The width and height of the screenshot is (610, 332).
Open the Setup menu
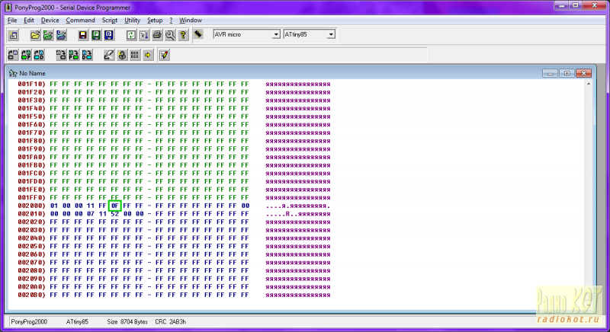click(x=155, y=20)
